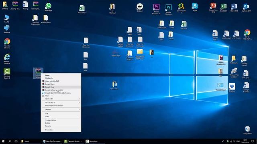Select the Dropbox desktop icon
257x144 pixels.
(232, 88)
